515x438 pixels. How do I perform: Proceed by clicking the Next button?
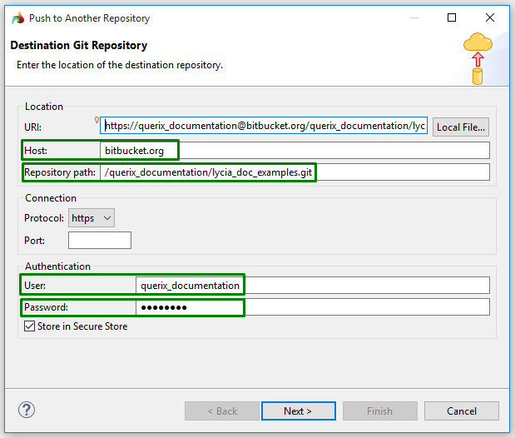coord(298,411)
